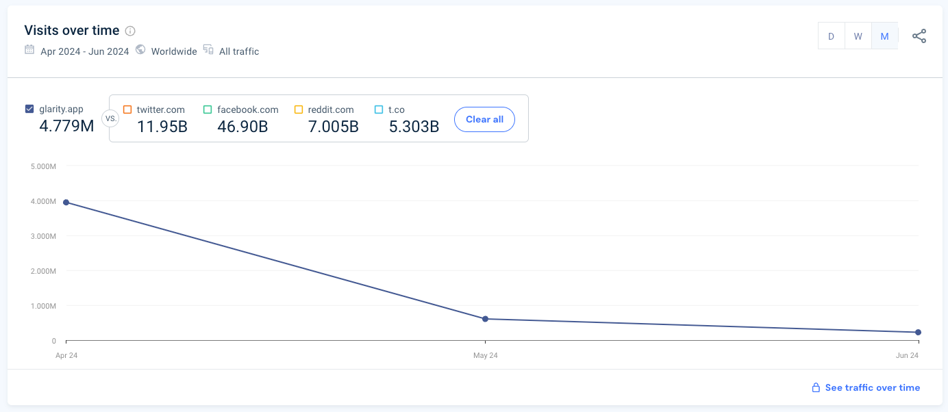Enable the facebook.com comparison checkbox
This screenshot has height=412, width=948.
point(208,110)
